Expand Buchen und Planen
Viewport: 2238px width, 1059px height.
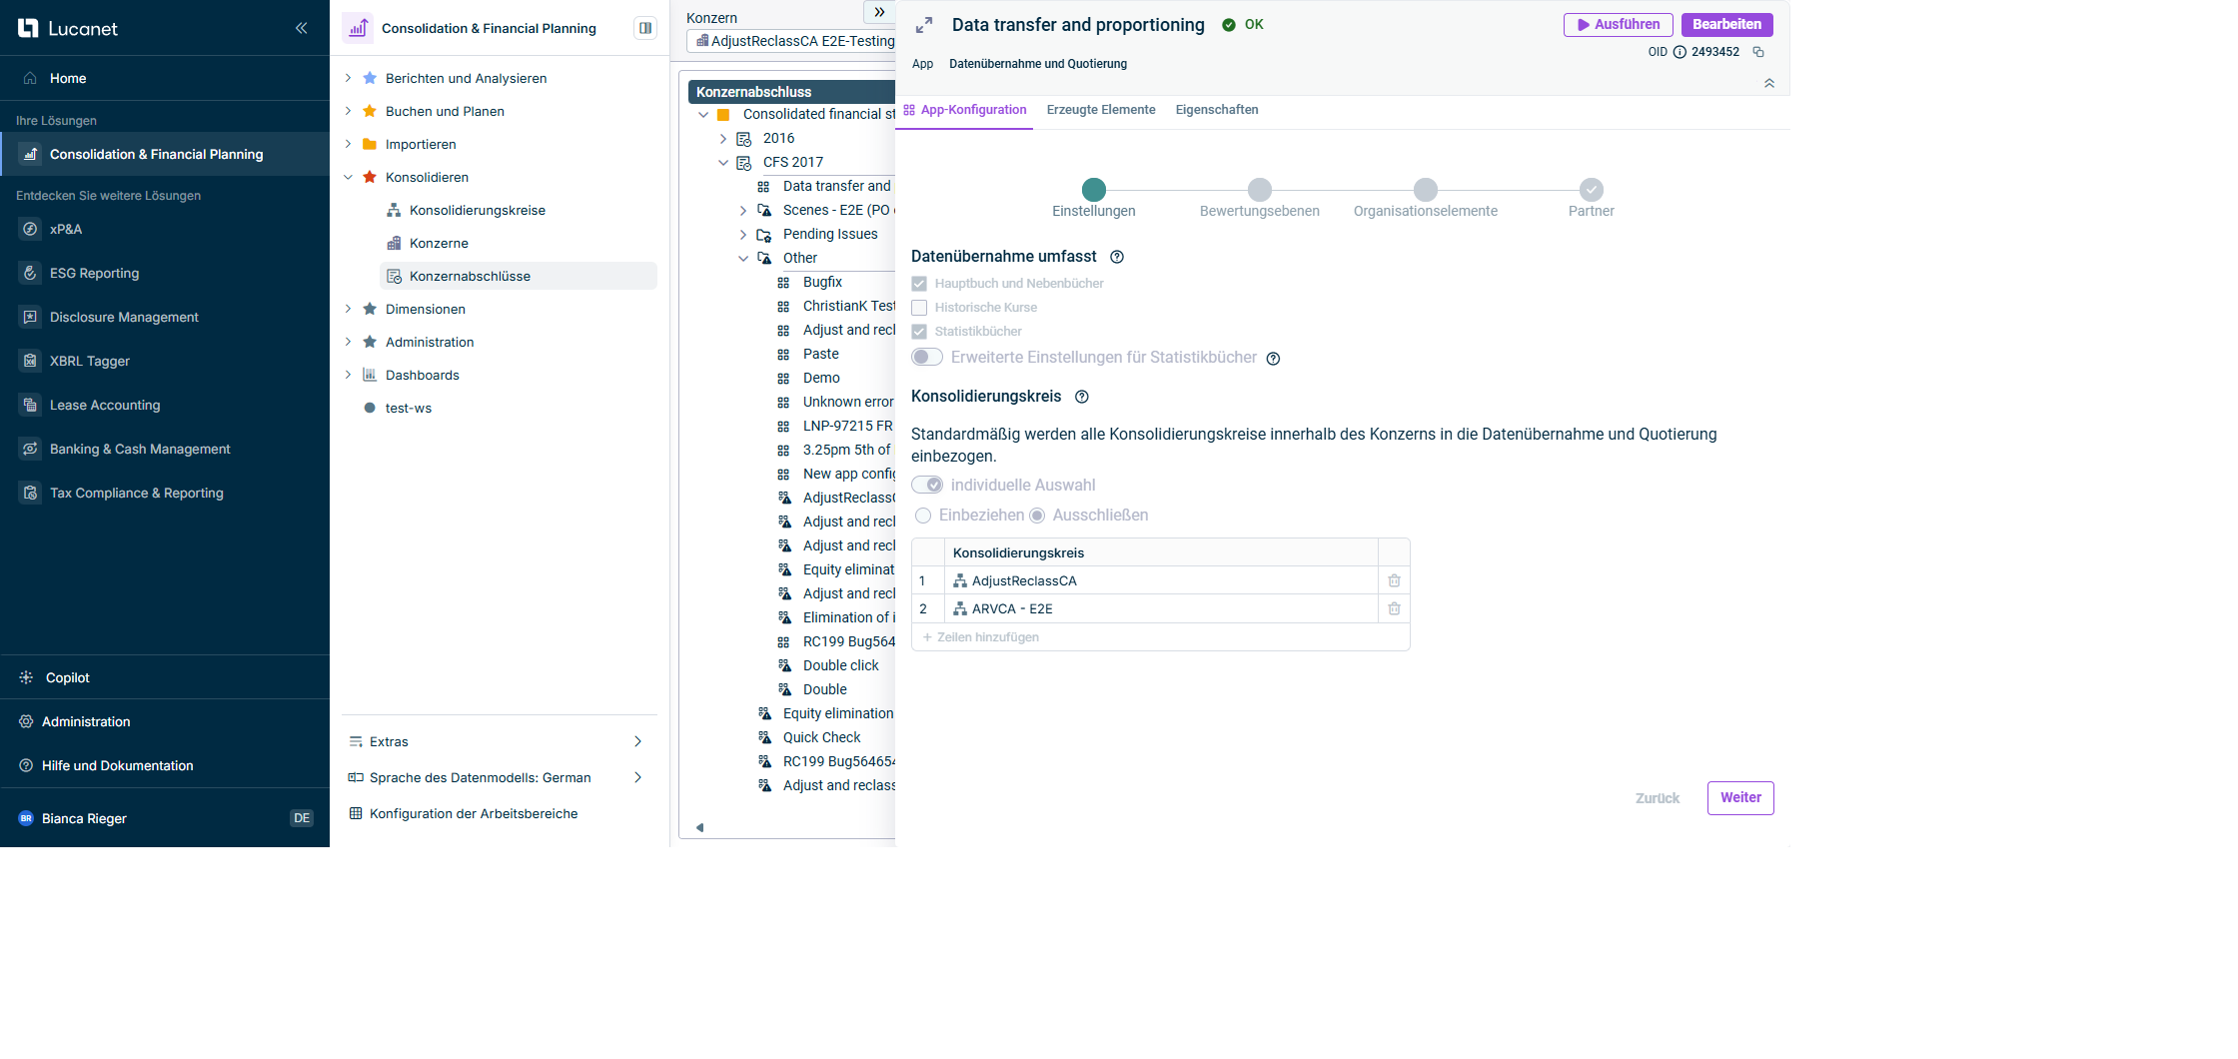[348, 111]
